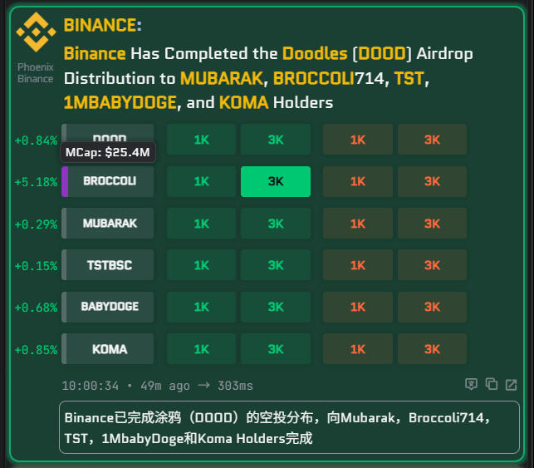
Task: Click the Binance logo icon
Action: 35,32
